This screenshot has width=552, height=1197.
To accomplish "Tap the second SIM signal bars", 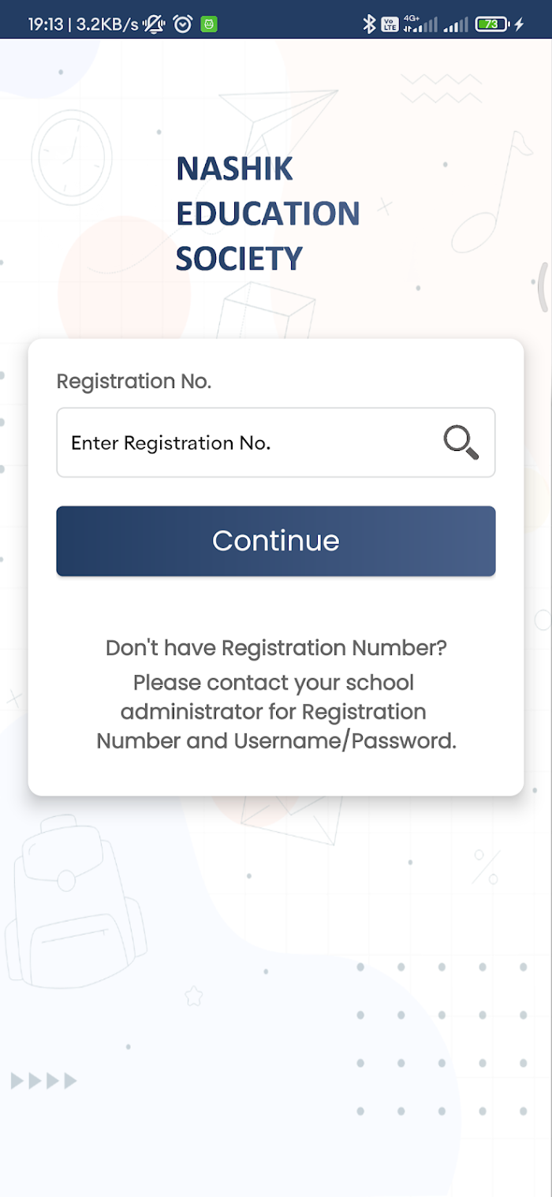I will click(x=456, y=24).
